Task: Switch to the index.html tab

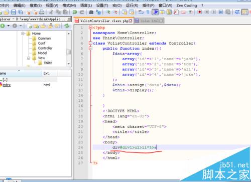Action: tap(149, 21)
